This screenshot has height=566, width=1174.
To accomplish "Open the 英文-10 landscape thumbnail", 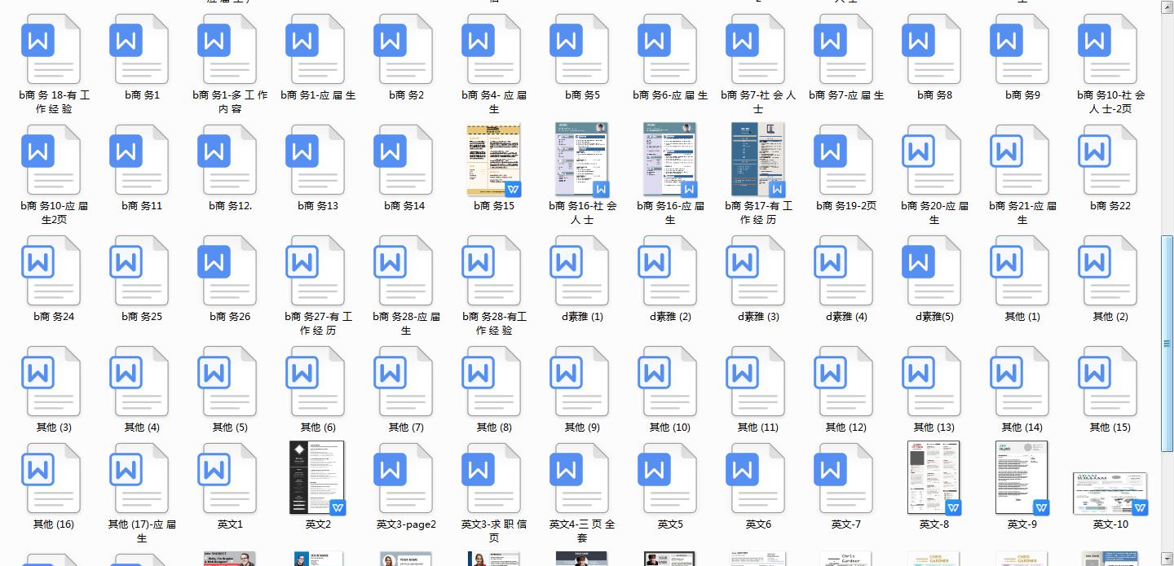I will 1110,493.
